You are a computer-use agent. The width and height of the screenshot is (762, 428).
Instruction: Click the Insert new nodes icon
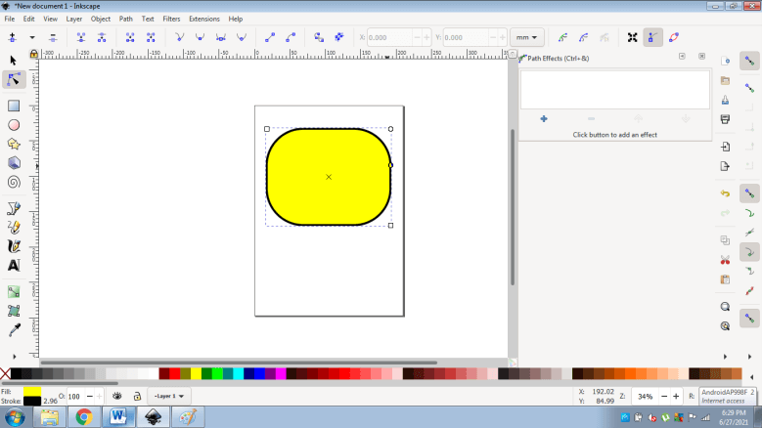pyautogui.click(x=13, y=37)
